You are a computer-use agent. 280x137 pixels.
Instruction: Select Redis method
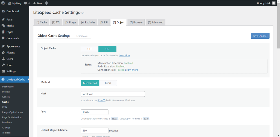[x=108, y=83]
